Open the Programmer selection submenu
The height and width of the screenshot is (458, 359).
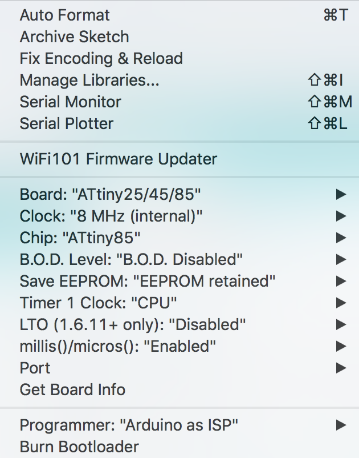[341, 425]
